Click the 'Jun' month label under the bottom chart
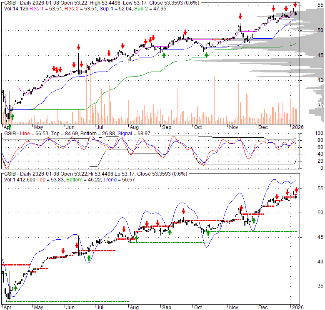This screenshot has width=325, height=310. pos(70,308)
